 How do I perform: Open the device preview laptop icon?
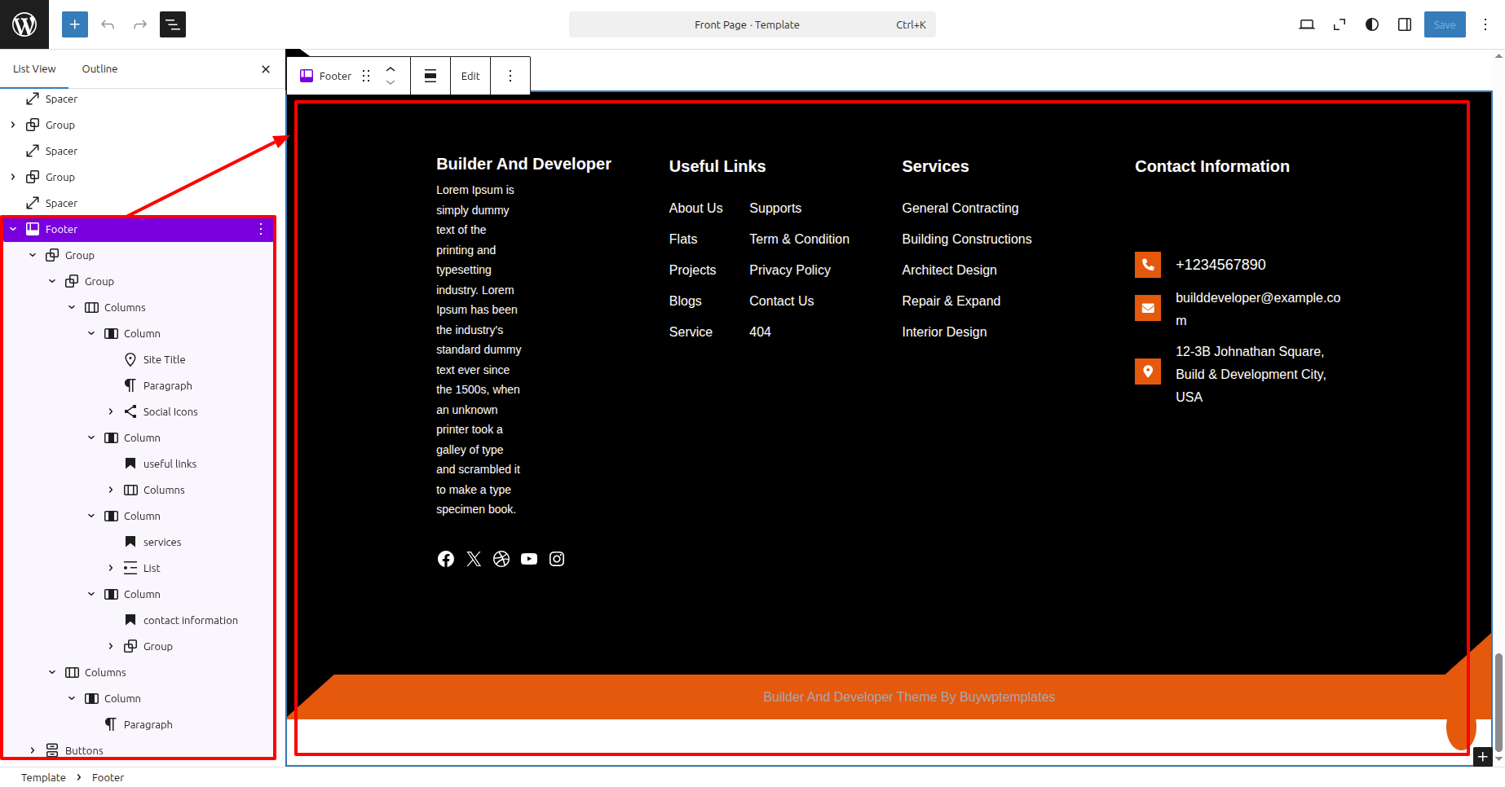[1306, 24]
